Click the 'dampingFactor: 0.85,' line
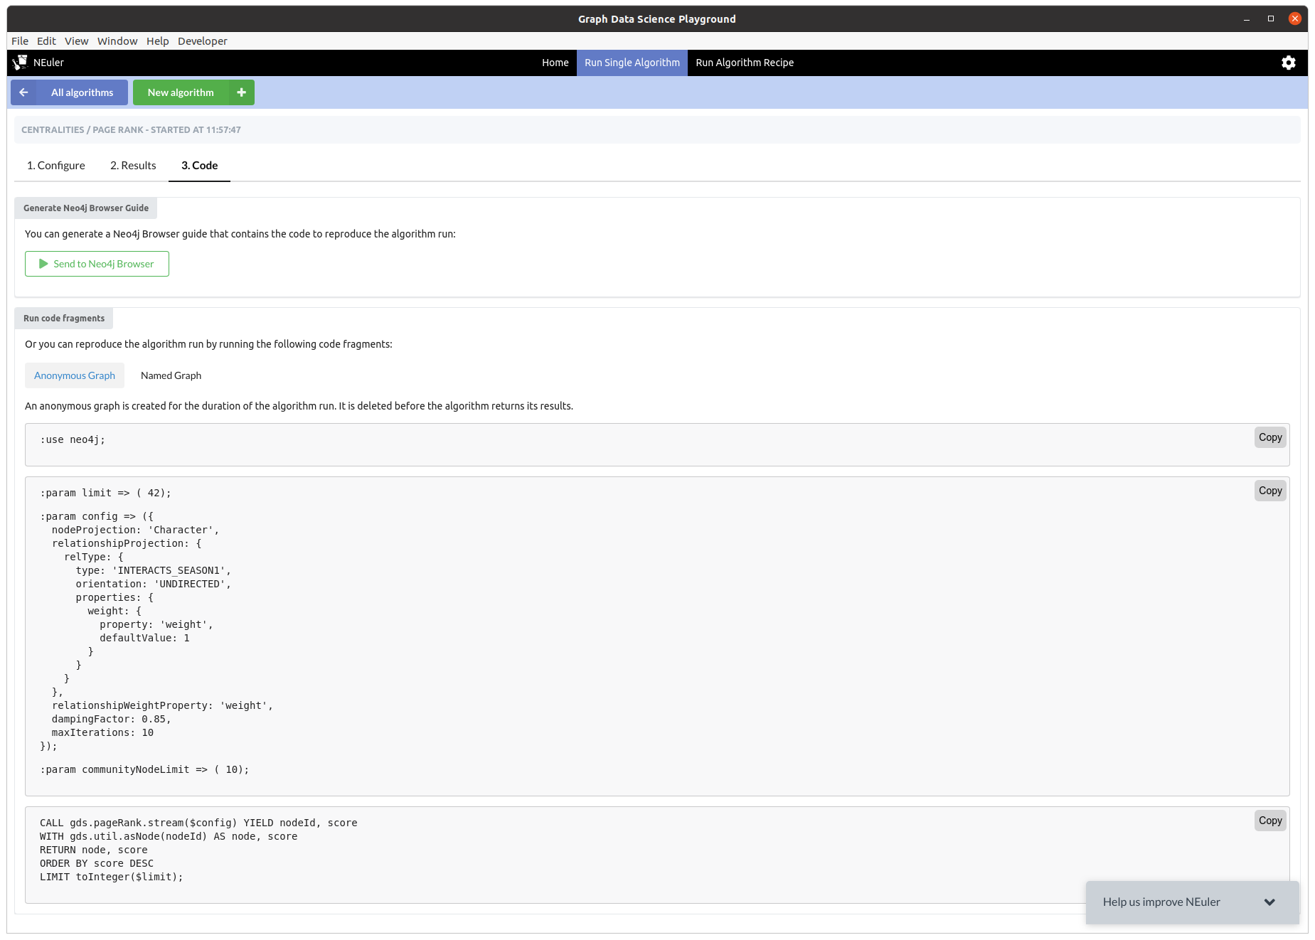This screenshot has height=940, width=1315. pyautogui.click(x=111, y=720)
